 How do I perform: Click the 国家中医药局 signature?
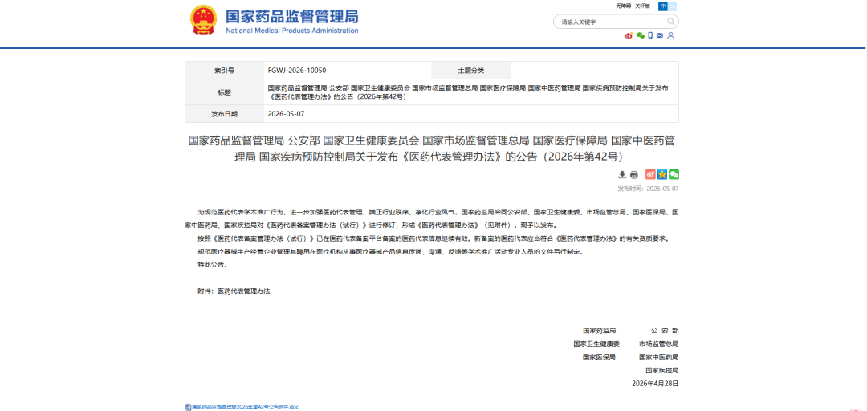(658, 356)
